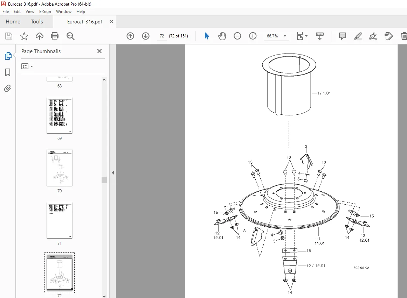Click the '11.01' part label
This screenshot has height=298, width=407.
coord(319,243)
